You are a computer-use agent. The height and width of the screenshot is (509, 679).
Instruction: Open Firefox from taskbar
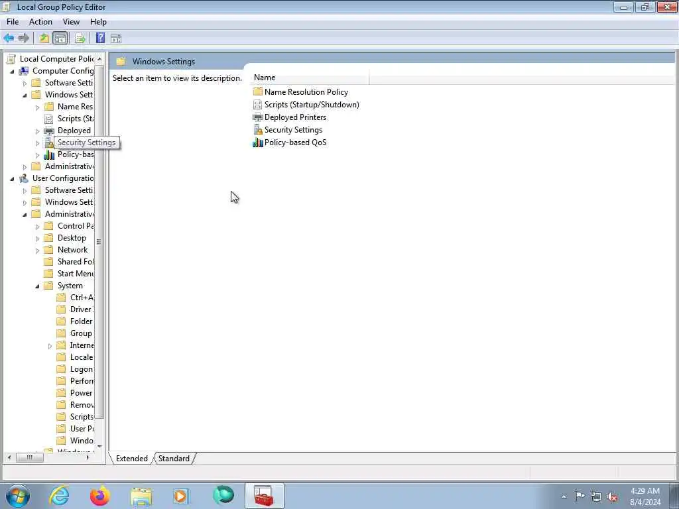[x=99, y=496]
